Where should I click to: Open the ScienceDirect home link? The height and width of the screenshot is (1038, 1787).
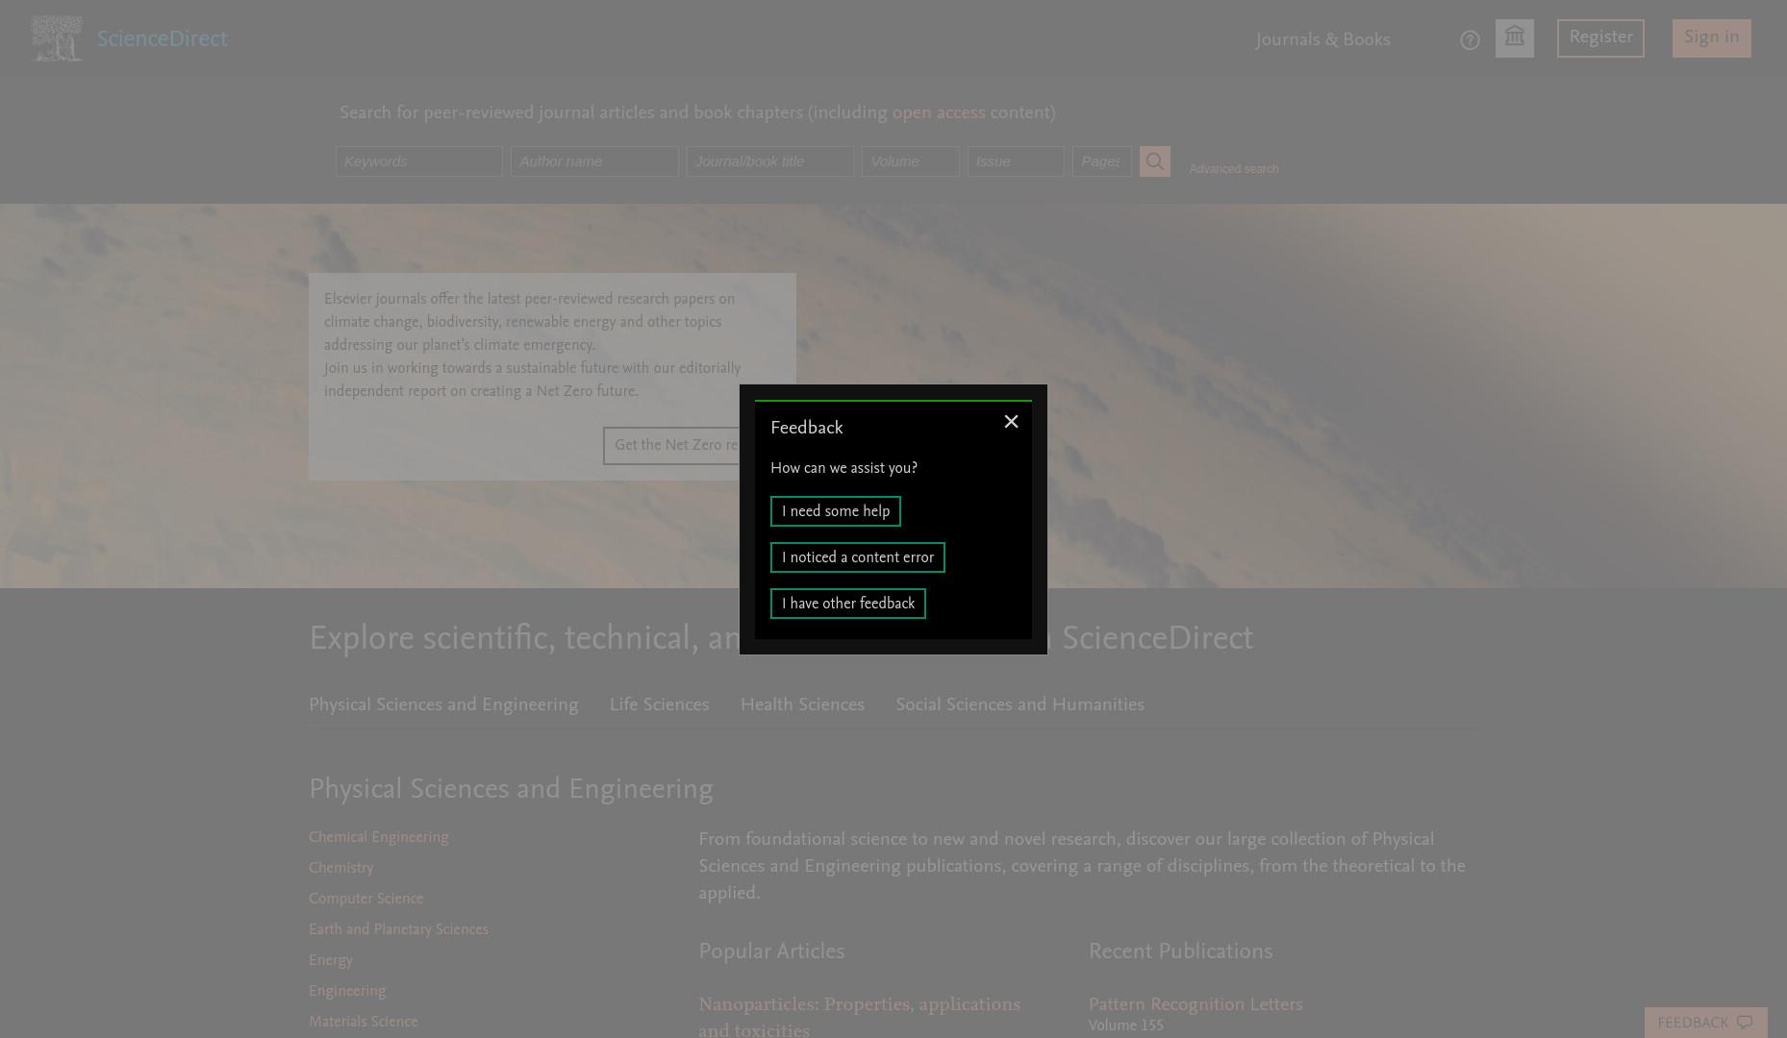point(162,39)
